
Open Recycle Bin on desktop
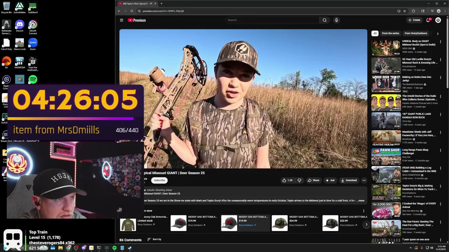6,8
